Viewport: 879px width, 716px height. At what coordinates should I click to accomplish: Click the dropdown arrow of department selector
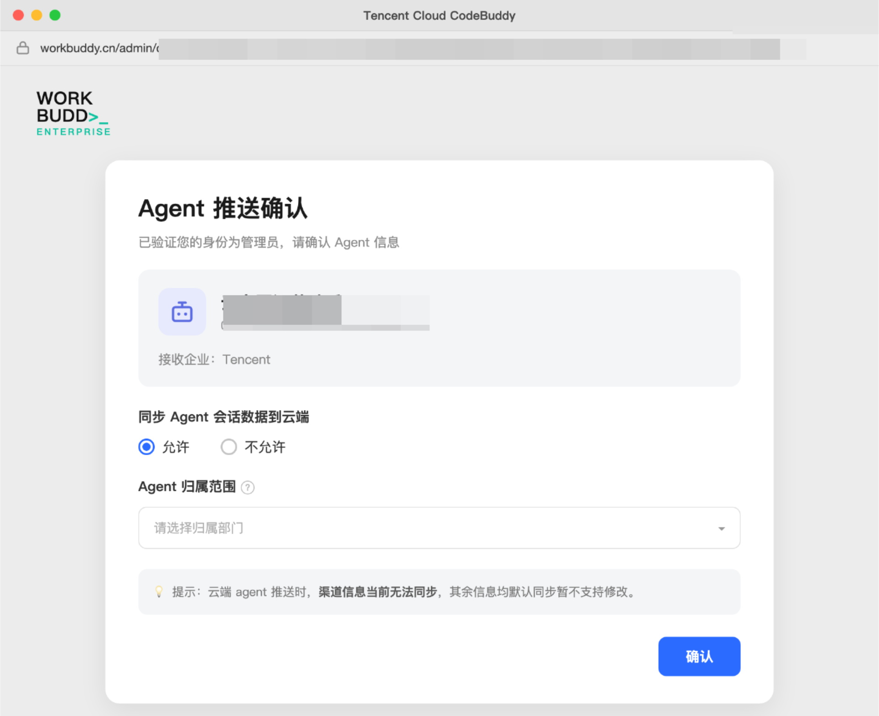coord(722,529)
